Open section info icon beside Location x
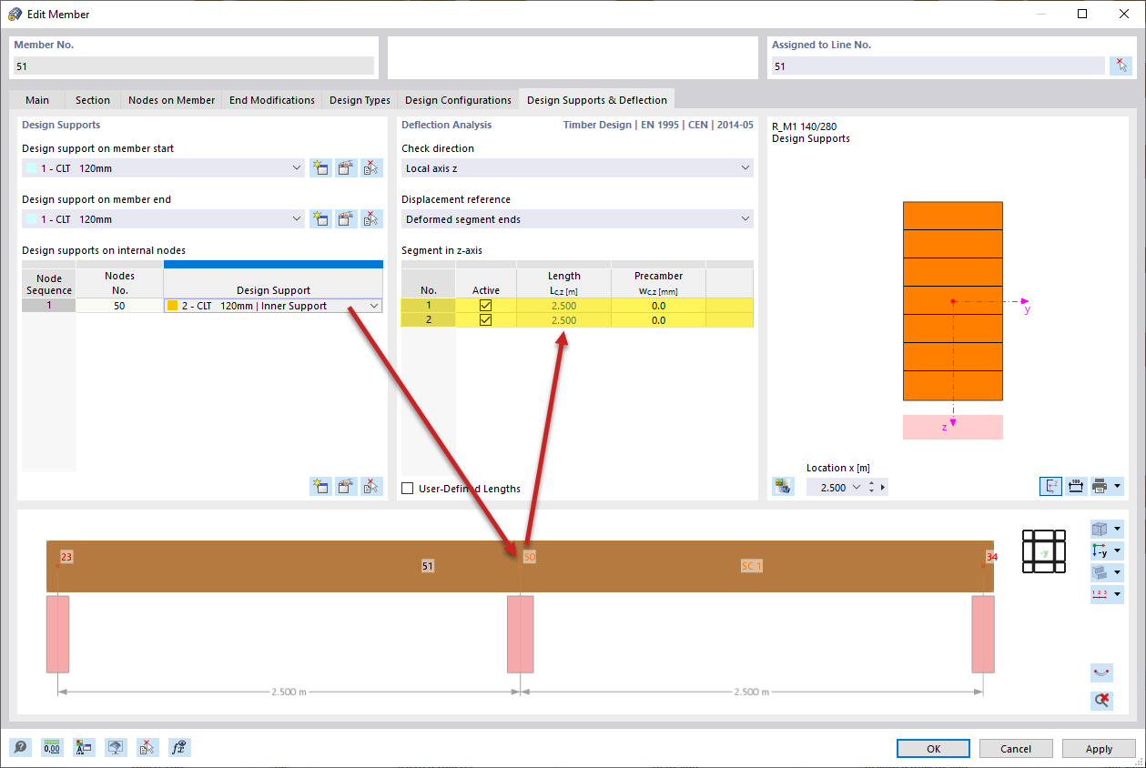The image size is (1146, 768). pyautogui.click(x=783, y=486)
